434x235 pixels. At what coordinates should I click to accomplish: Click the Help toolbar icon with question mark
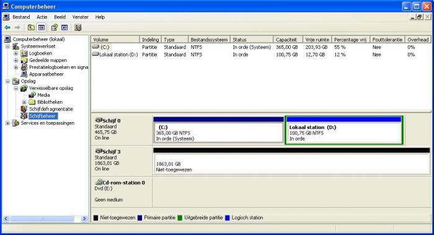point(55,27)
